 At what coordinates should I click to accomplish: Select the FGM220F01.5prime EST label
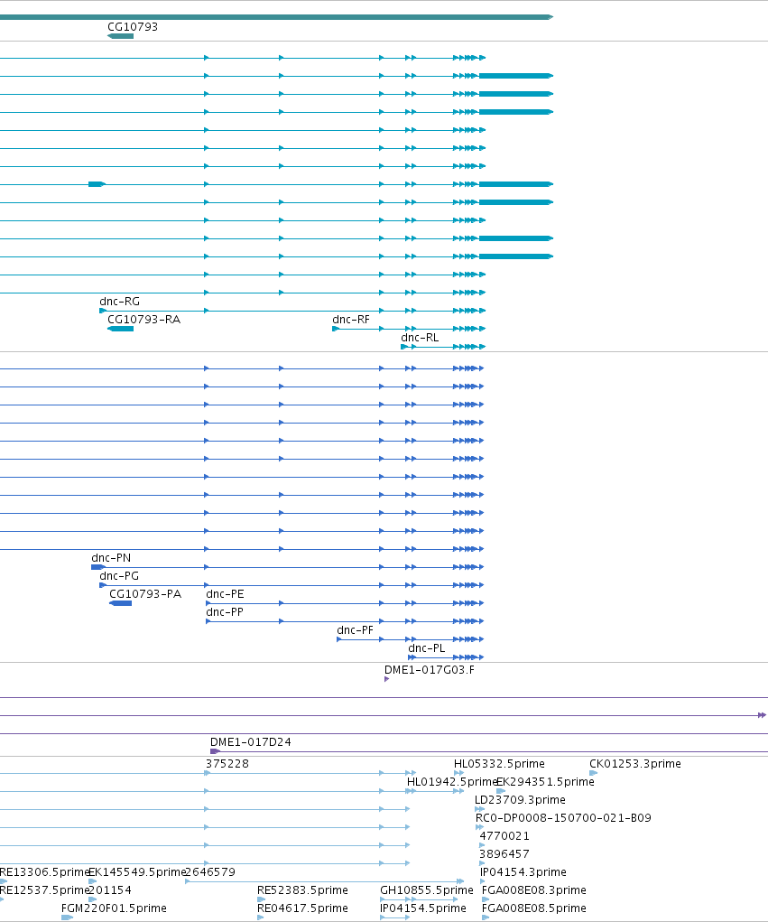click(114, 908)
